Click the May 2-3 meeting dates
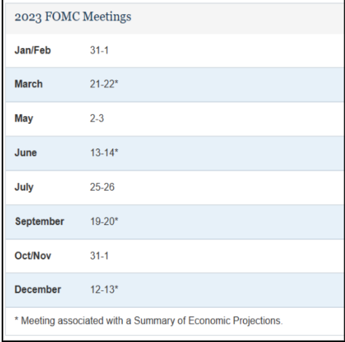Viewport: 345px width, 342px height. [x=97, y=118]
